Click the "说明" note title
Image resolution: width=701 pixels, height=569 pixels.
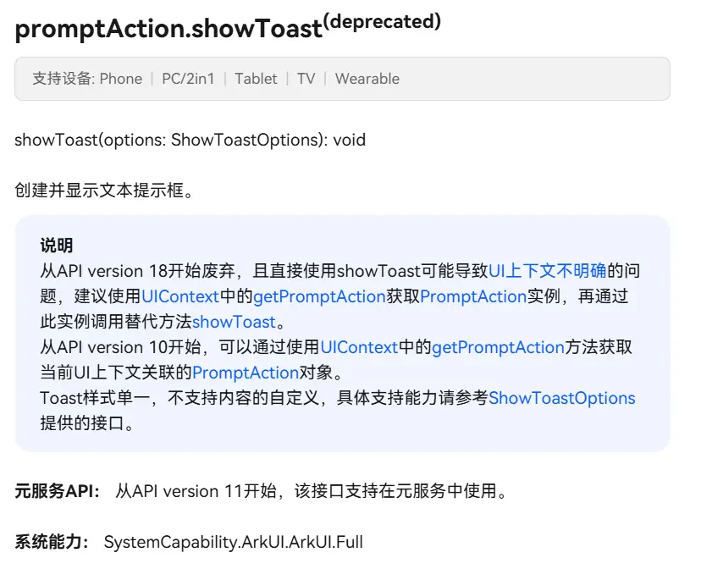coord(57,246)
